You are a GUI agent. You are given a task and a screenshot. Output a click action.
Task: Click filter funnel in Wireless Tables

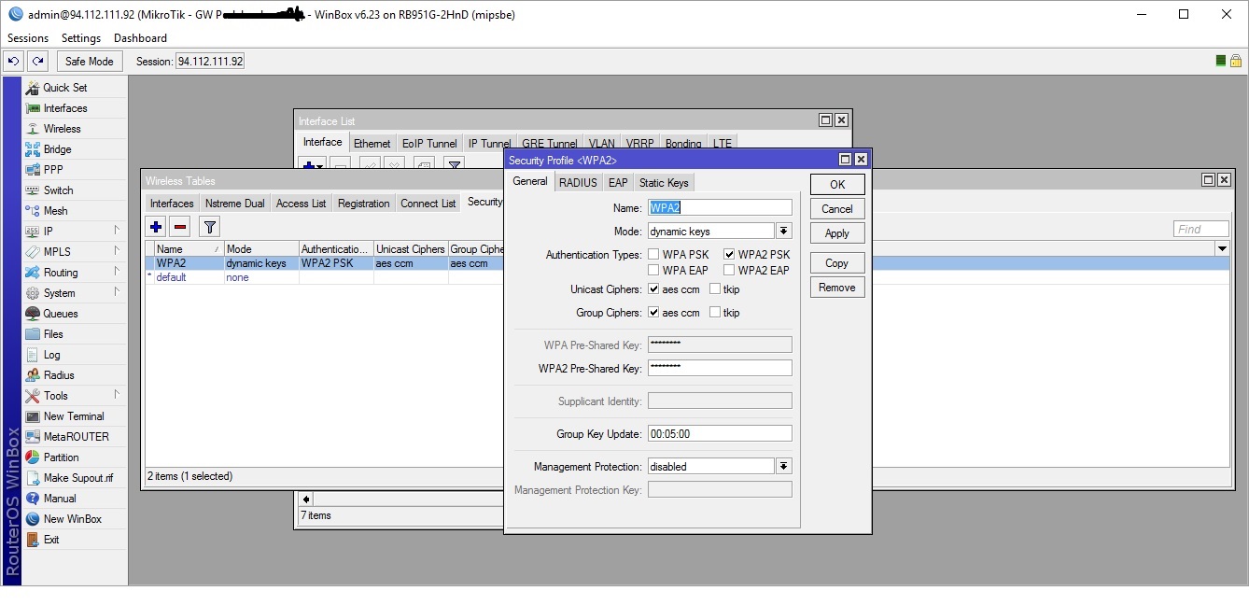pyautogui.click(x=210, y=227)
